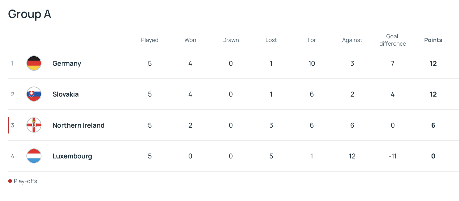Click the Germany flag icon
Viewport: 459px width, 201px height.
tap(34, 63)
